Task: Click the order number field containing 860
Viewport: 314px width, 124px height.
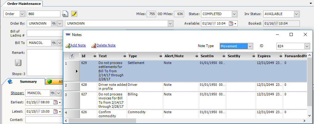Action: click(x=43, y=14)
